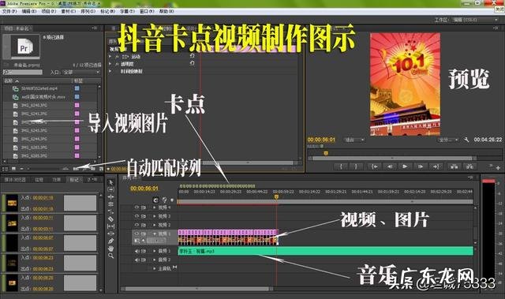Select the Rolling Edit tool

pyautogui.click(x=110, y=204)
